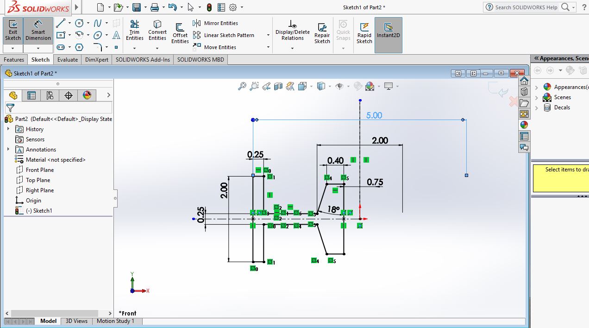Expand the History tree node
Viewport: 589px width, 328px height.
pyautogui.click(x=8, y=129)
